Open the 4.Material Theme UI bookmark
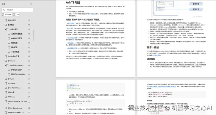 click(x=16, y=113)
